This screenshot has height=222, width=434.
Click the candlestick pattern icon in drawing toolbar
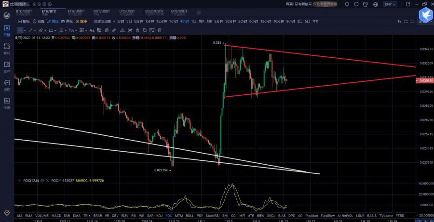coord(130,30)
